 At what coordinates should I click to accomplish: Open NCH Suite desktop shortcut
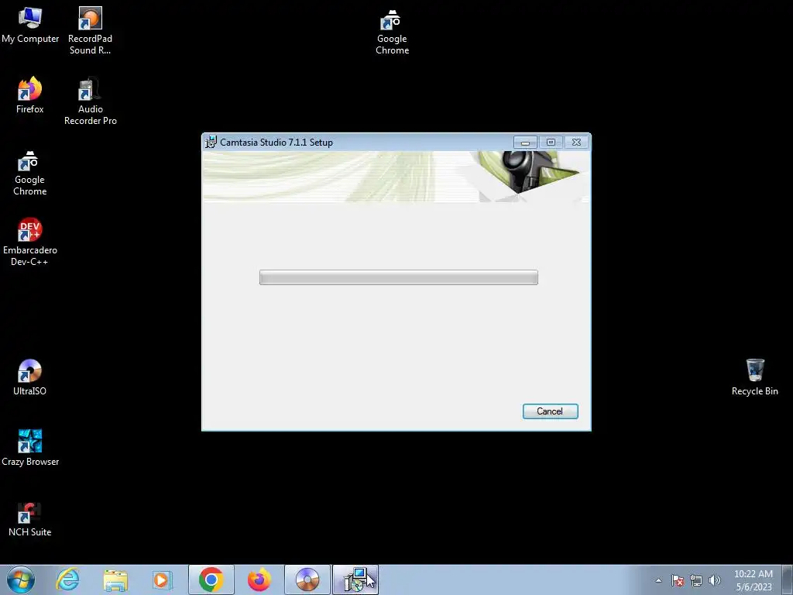(x=30, y=518)
